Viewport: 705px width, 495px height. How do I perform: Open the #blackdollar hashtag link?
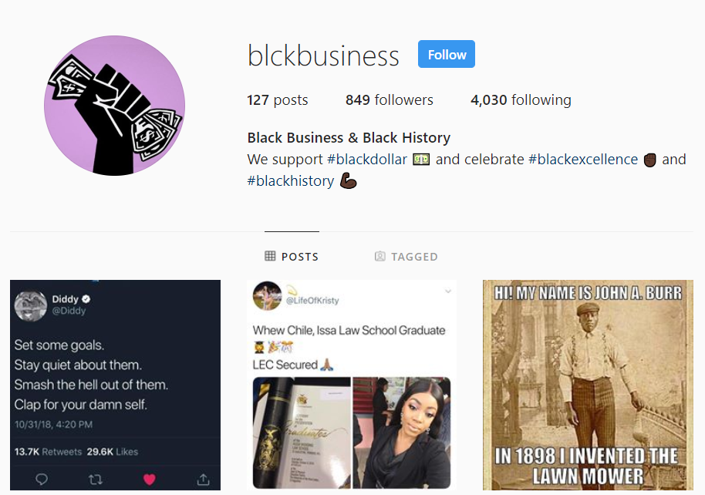tap(367, 160)
